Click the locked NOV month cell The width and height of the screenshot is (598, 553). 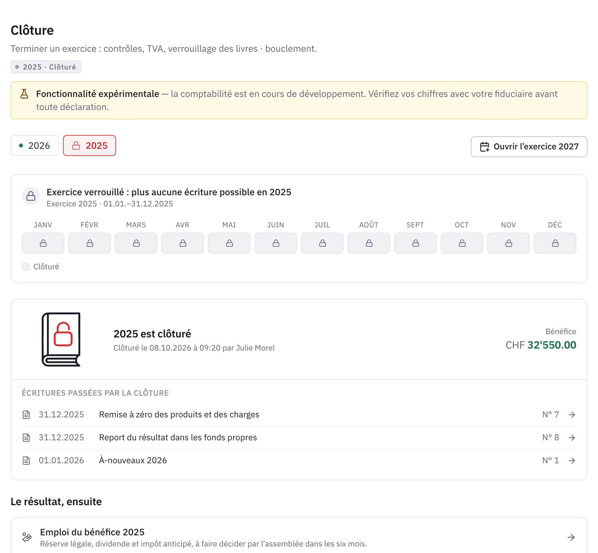point(508,243)
